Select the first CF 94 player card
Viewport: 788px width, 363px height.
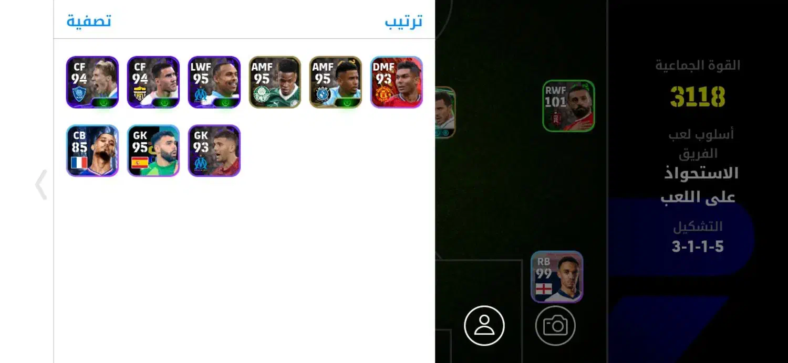pos(92,82)
